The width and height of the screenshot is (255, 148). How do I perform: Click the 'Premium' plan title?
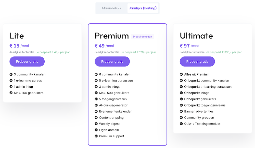coord(112,36)
